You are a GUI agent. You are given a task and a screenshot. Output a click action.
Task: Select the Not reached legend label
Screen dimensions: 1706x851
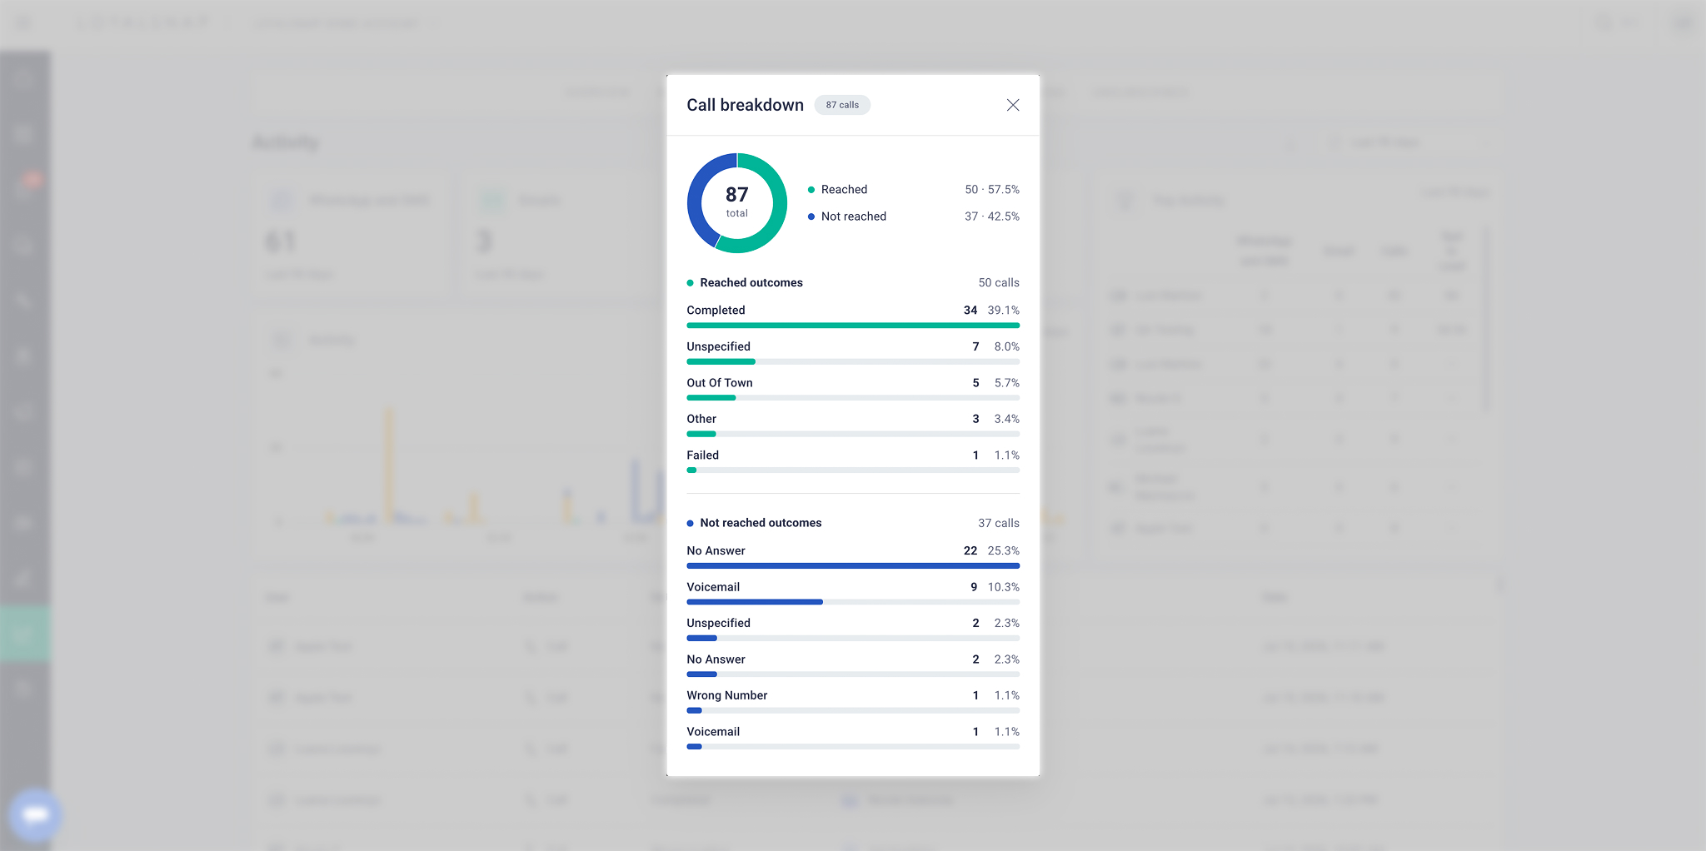point(853,216)
